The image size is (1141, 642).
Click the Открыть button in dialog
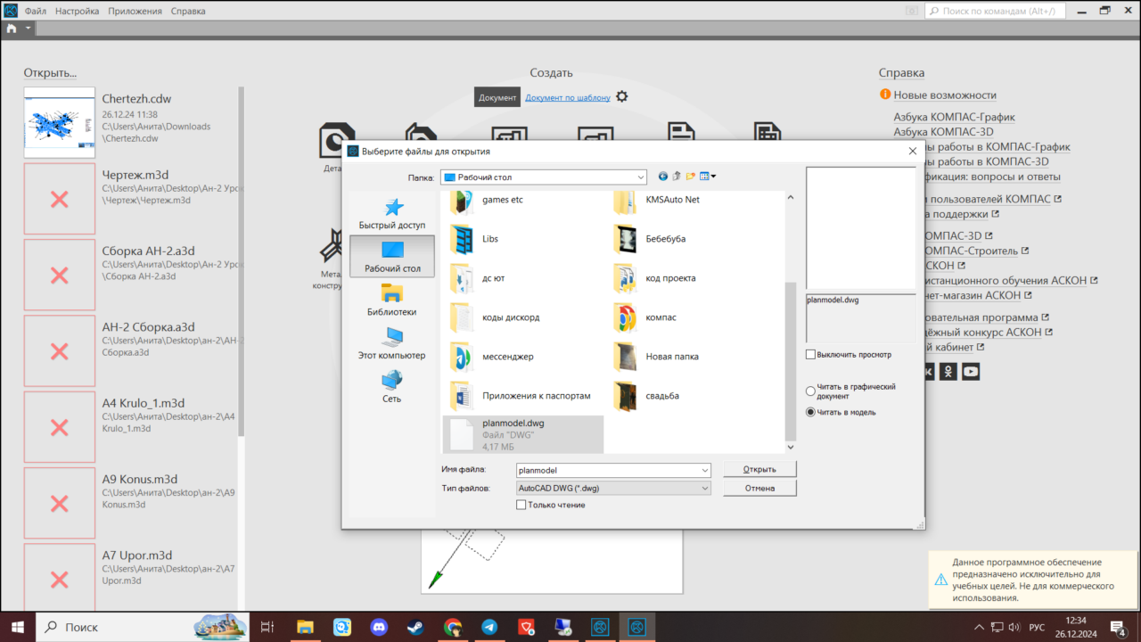pos(759,469)
